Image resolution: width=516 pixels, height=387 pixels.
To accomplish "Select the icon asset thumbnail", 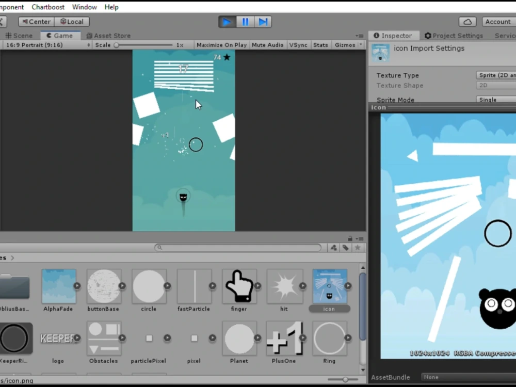I will pyautogui.click(x=329, y=286).
